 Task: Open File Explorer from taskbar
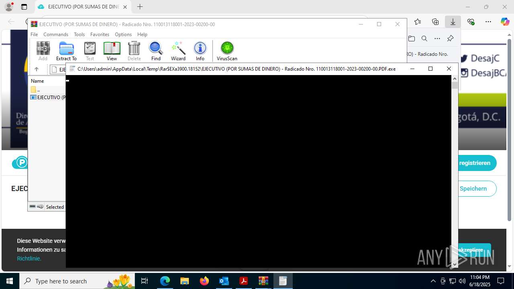click(x=184, y=281)
